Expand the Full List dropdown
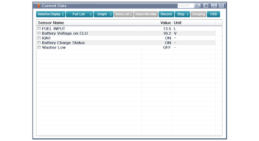 click(x=79, y=14)
